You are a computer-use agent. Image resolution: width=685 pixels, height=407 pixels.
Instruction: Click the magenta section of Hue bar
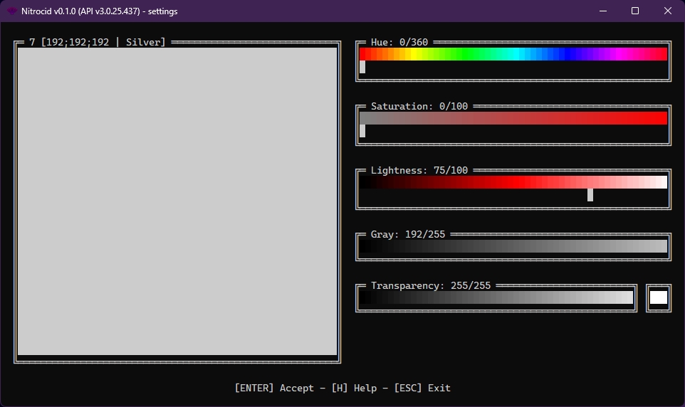(x=627, y=54)
